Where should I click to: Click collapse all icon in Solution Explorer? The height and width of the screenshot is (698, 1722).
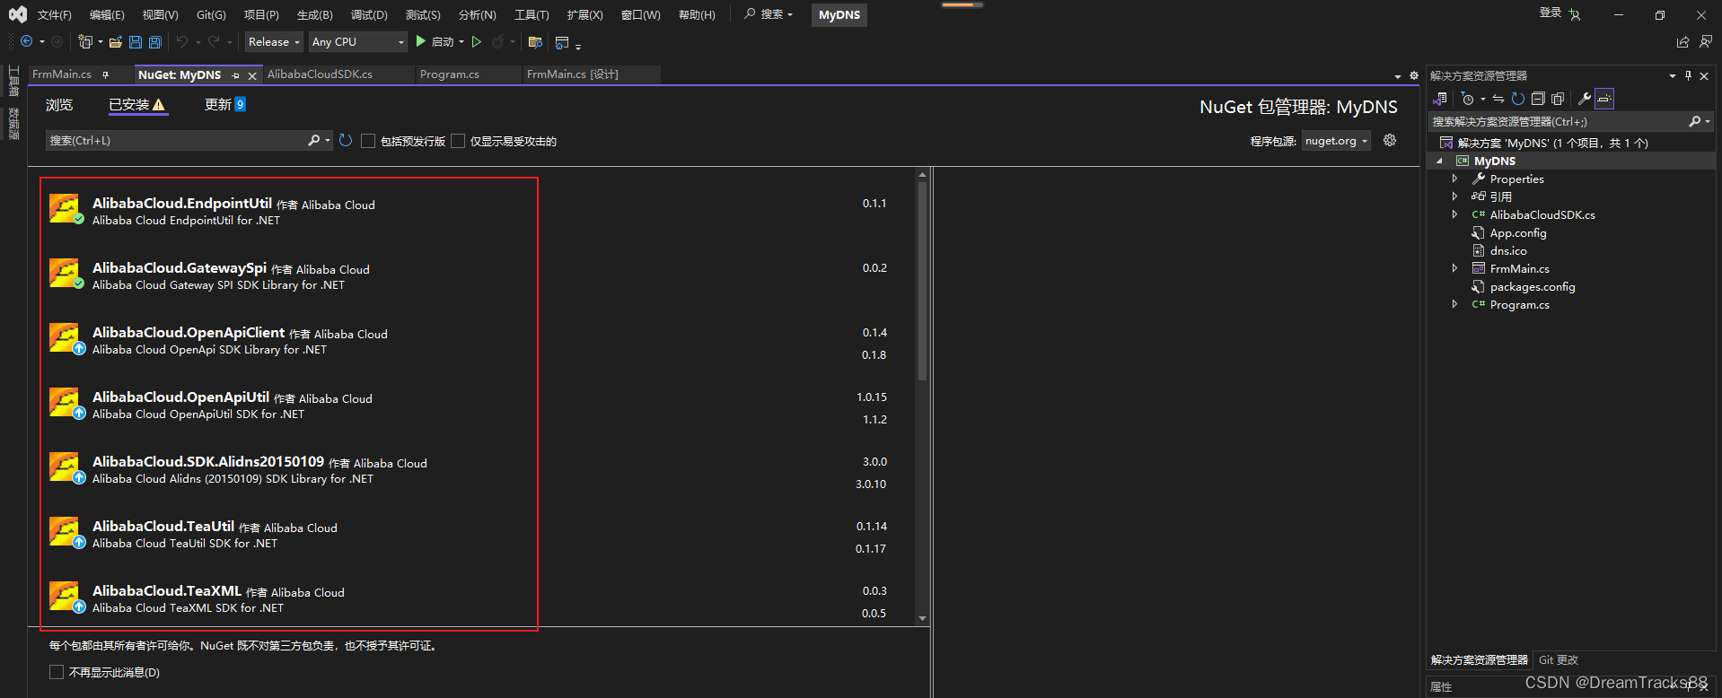(x=1538, y=99)
